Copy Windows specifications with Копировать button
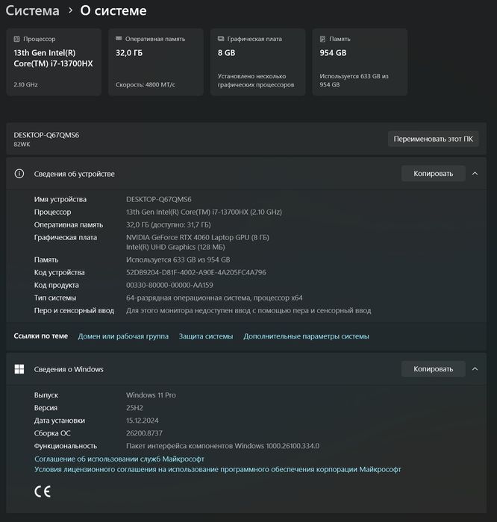The width and height of the screenshot is (497, 522). tap(434, 369)
